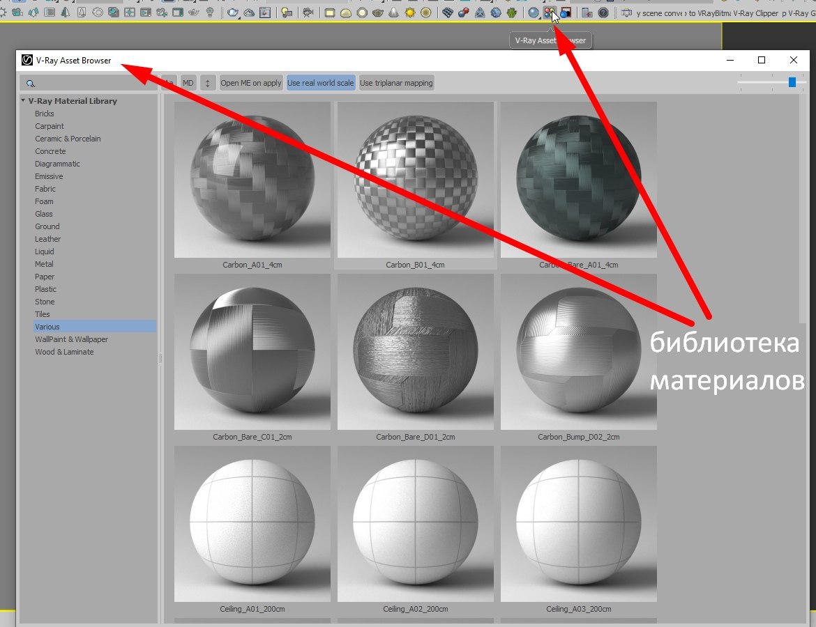This screenshot has width=816, height=627.
Task: Select the Carbon_B01_4cm material thumbnail
Action: coord(415,180)
